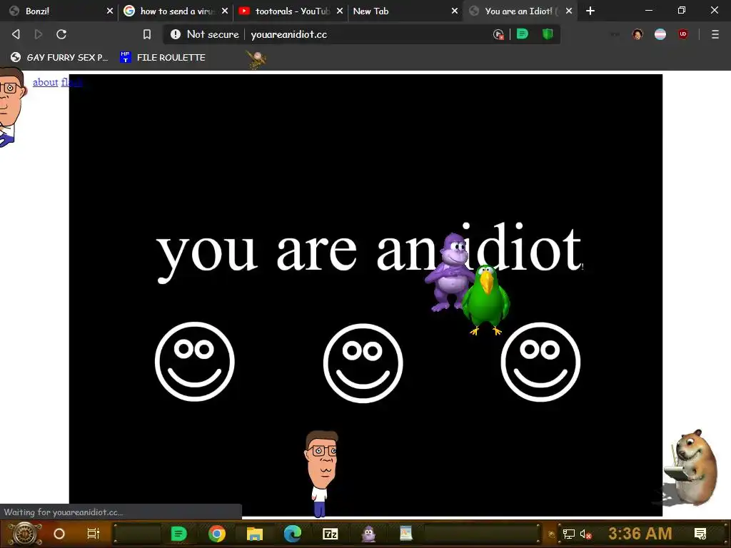Screen dimensions: 731x548
Task: Open the notification center icon
Action: click(700, 534)
